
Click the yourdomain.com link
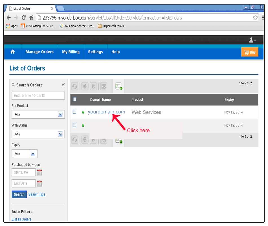106,112
